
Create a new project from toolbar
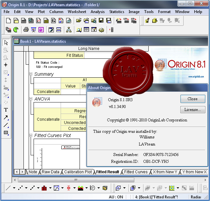pos(8,21)
